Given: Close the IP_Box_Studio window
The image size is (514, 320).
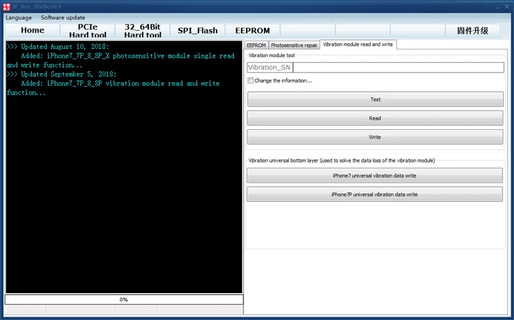Looking at the screenshot, I should (x=507, y=6).
